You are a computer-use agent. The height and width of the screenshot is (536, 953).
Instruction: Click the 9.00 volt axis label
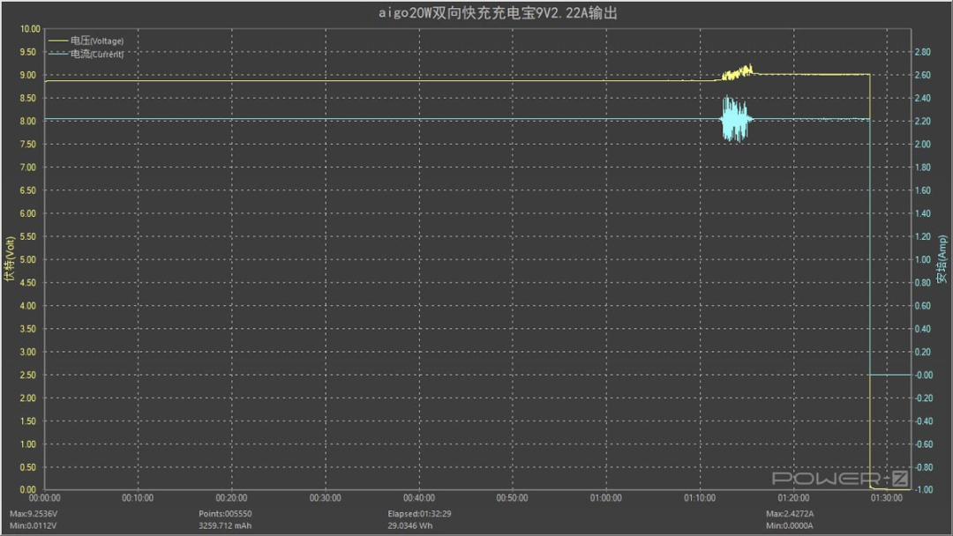[28, 75]
